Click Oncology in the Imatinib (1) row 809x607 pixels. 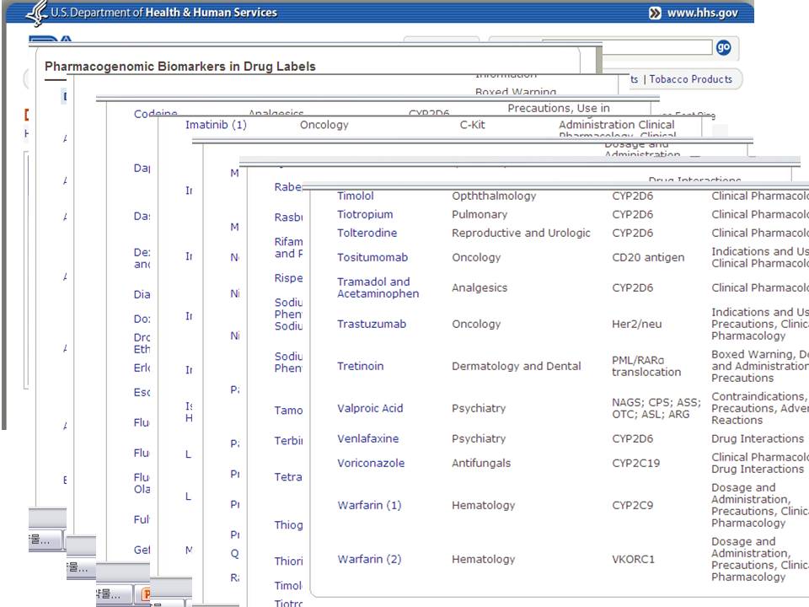[324, 125]
